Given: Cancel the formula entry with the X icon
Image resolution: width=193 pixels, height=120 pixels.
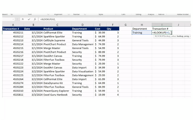Looking at the screenshot, I should pos(23,19).
